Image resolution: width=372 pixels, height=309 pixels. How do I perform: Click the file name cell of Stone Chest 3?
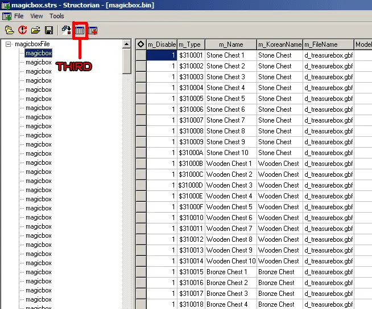tap(328, 77)
